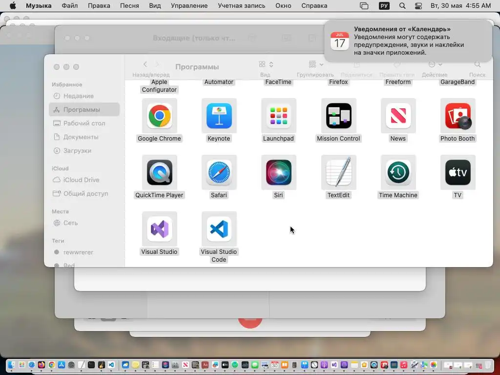This screenshot has height=375, width=500.
Task: Open the Музыка menu
Action: (x=39, y=6)
